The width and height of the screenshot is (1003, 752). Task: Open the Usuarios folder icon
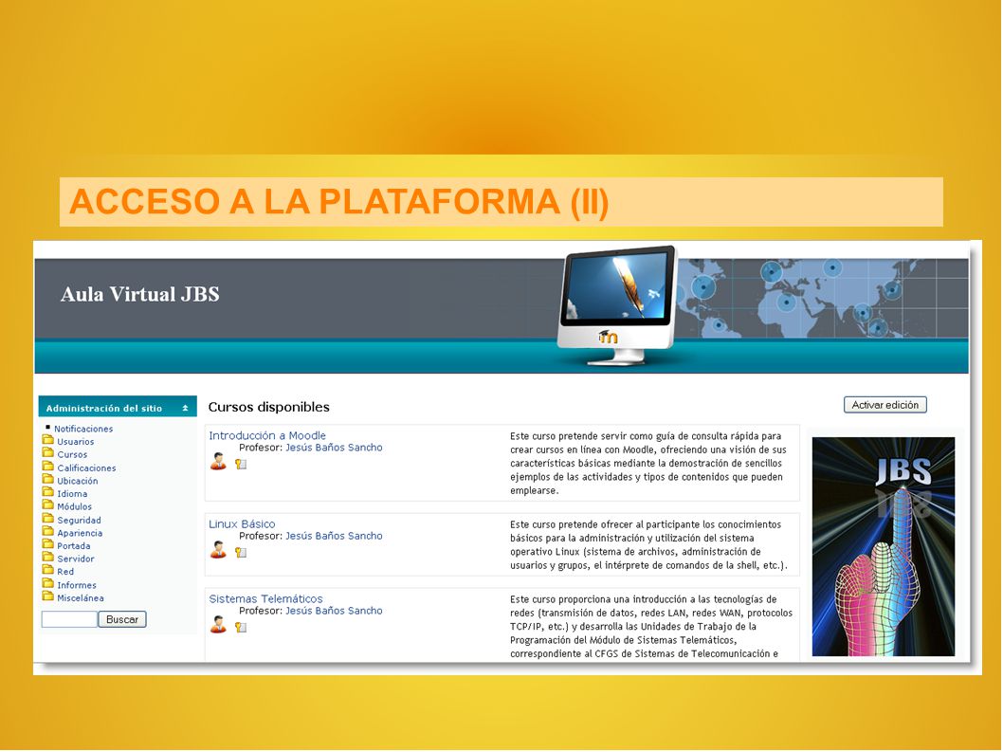tap(48, 440)
